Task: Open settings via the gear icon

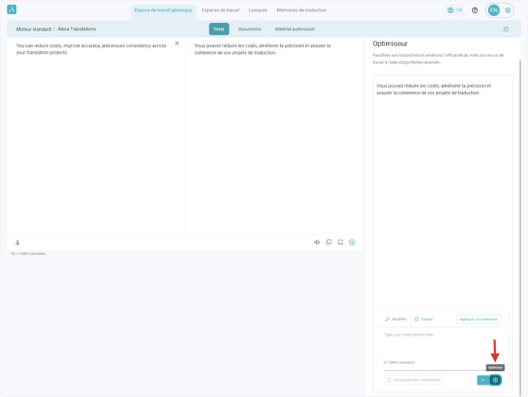Action: click(x=507, y=11)
